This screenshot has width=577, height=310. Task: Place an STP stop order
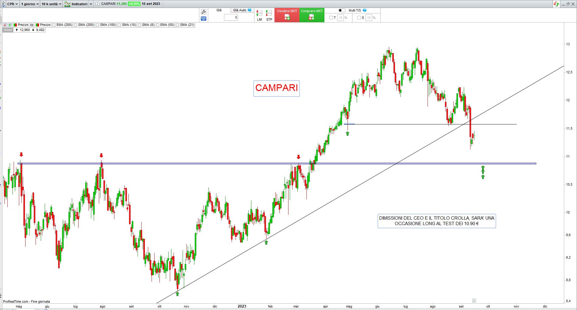click(269, 15)
